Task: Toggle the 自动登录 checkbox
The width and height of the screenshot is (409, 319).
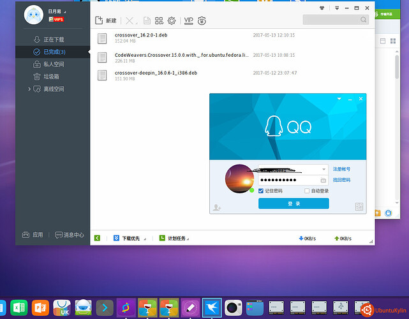Action: 307,191
